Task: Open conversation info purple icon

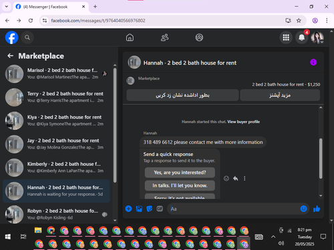Action: 313,62
